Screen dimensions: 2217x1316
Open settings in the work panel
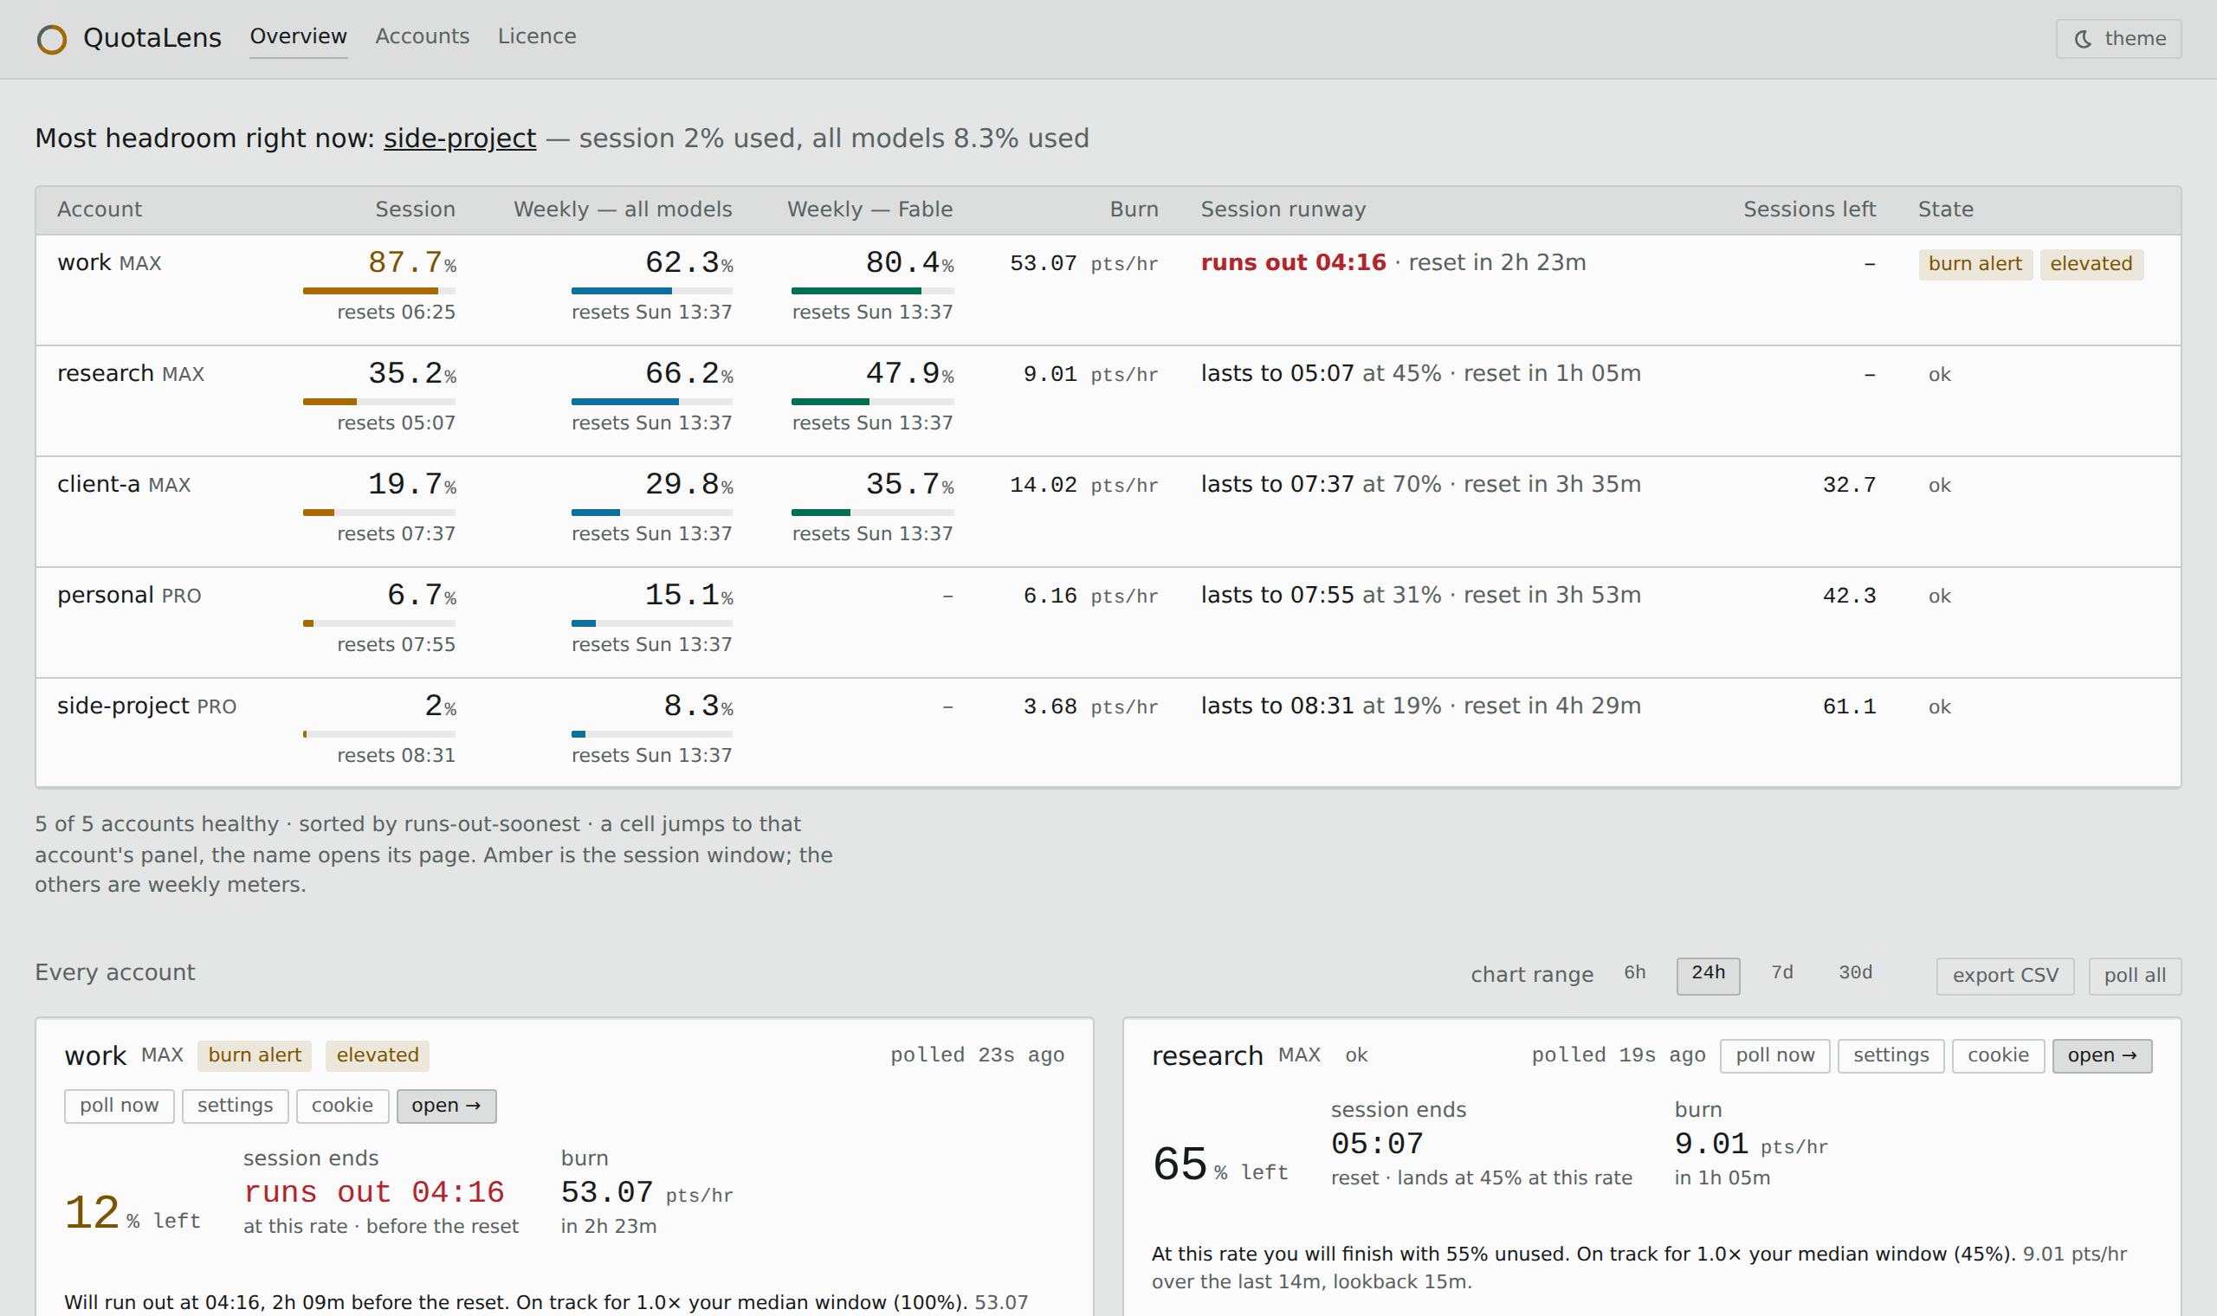point(235,1106)
